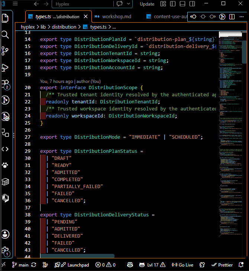
Task: Click the "DELIVERED" string on line 41
Action: (x=67, y=236)
